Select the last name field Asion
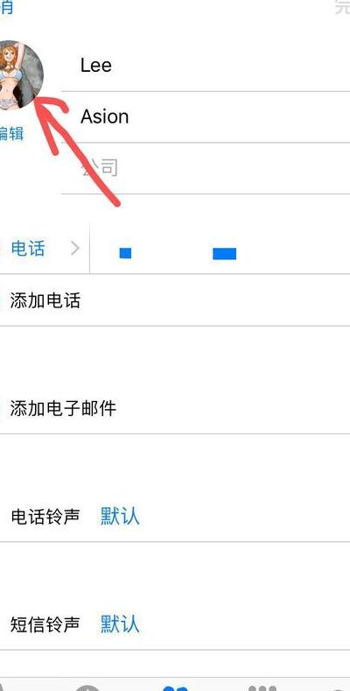The width and height of the screenshot is (350, 691). (x=206, y=117)
